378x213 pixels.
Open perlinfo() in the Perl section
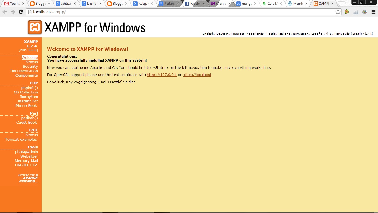click(x=29, y=118)
